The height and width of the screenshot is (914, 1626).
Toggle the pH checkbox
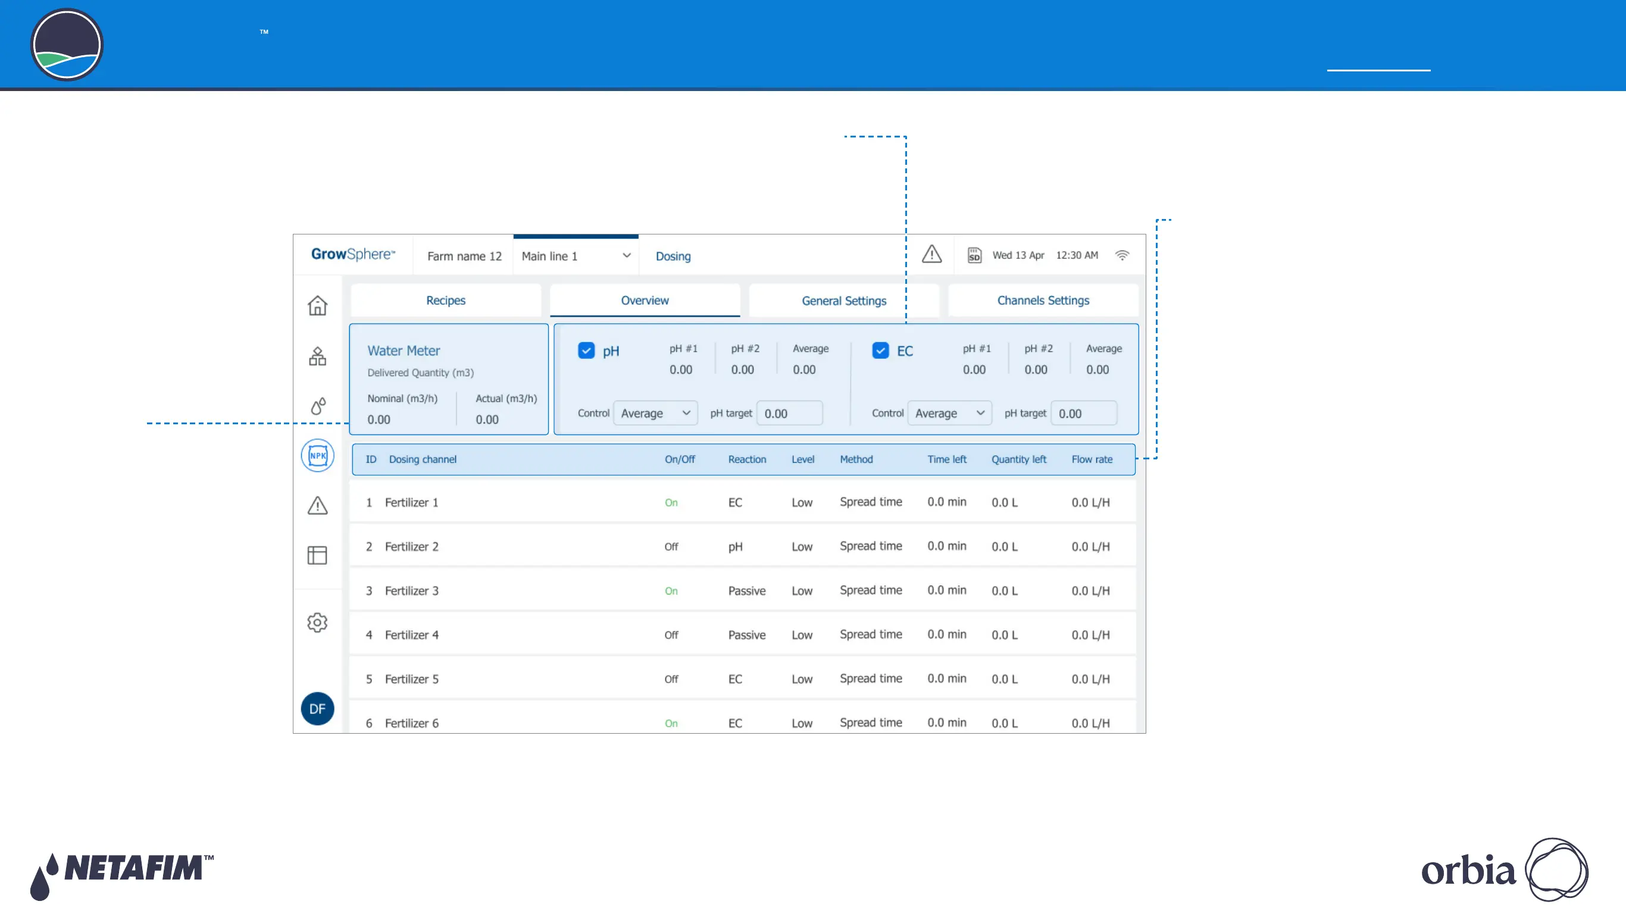[x=586, y=350]
